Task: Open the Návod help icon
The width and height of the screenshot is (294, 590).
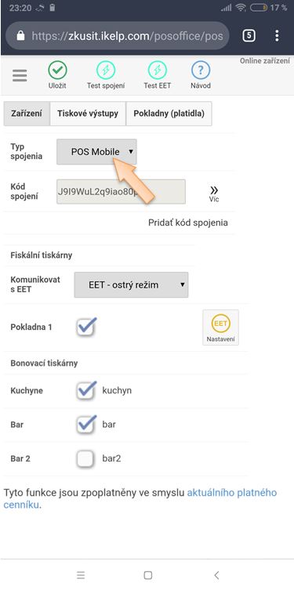Action: point(201,71)
